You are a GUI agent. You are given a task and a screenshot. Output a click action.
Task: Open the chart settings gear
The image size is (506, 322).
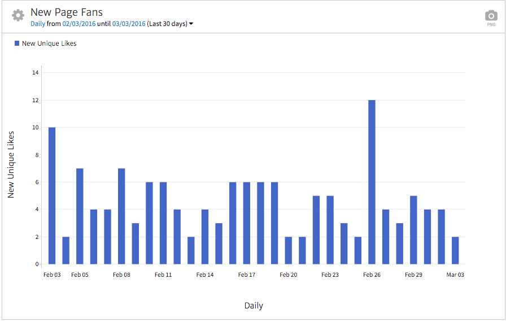click(x=18, y=15)
